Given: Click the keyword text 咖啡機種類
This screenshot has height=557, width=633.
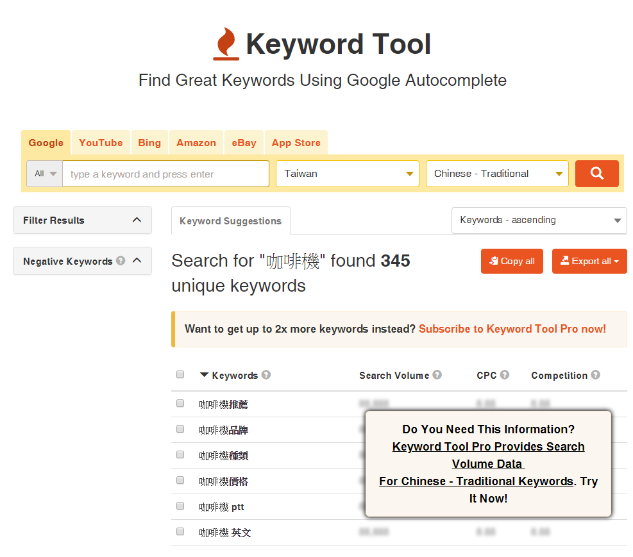Looking at the screenshot, I should pyautogui.click(x=223, y=455).
